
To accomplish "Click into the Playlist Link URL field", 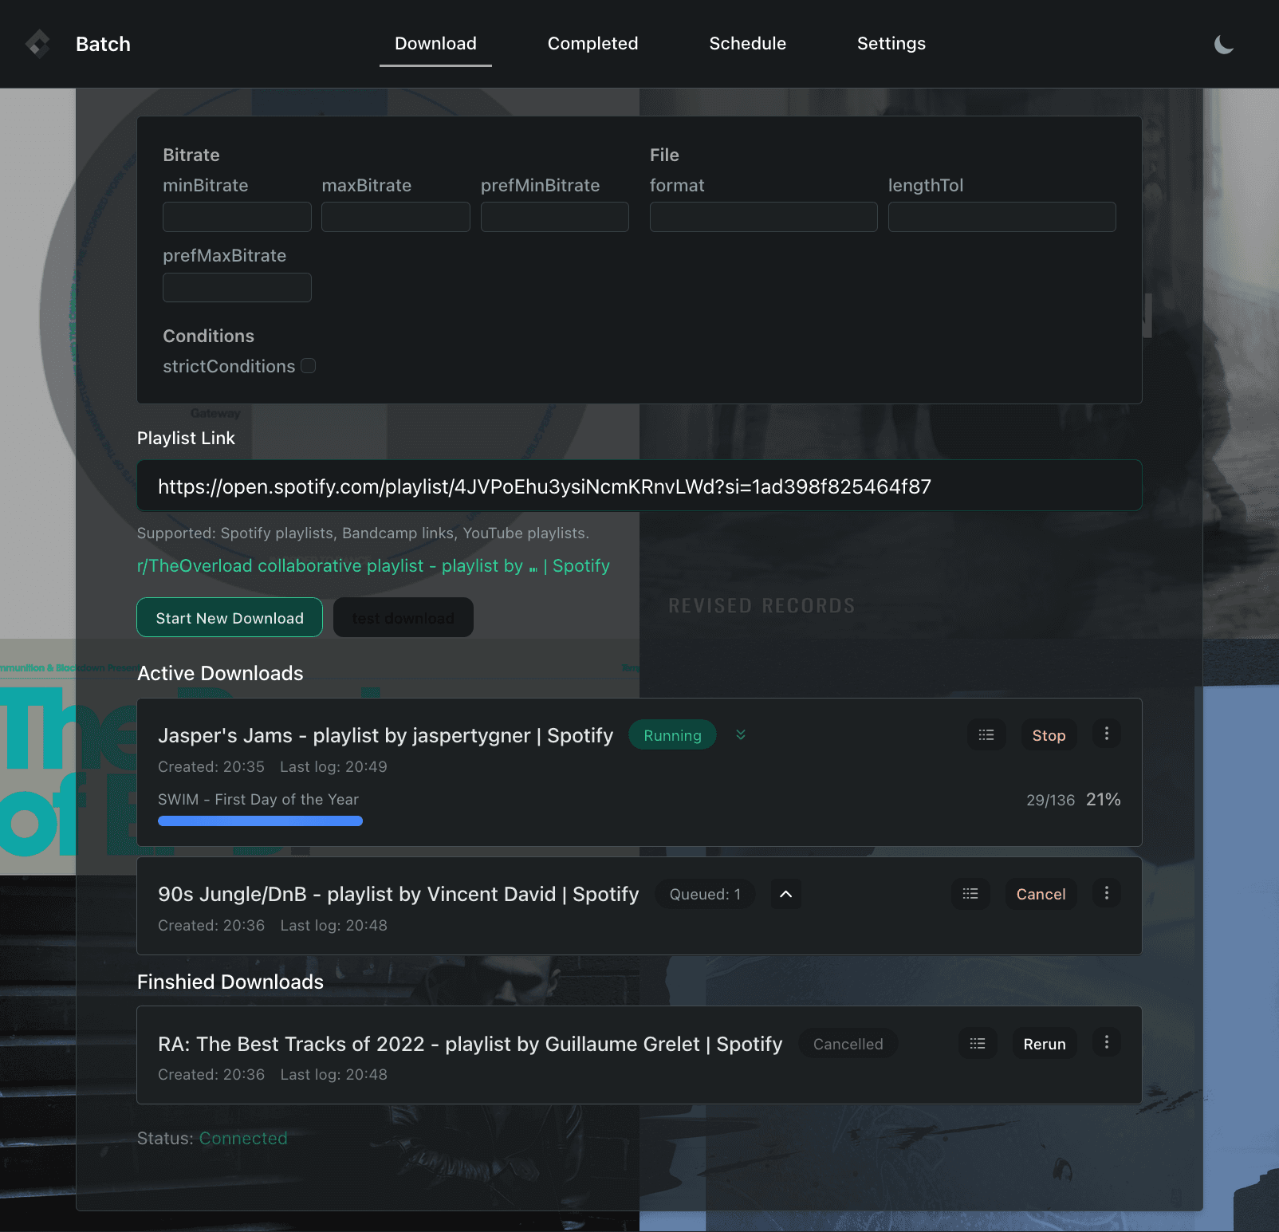I will pyautogui.click(x=639, y=486).
